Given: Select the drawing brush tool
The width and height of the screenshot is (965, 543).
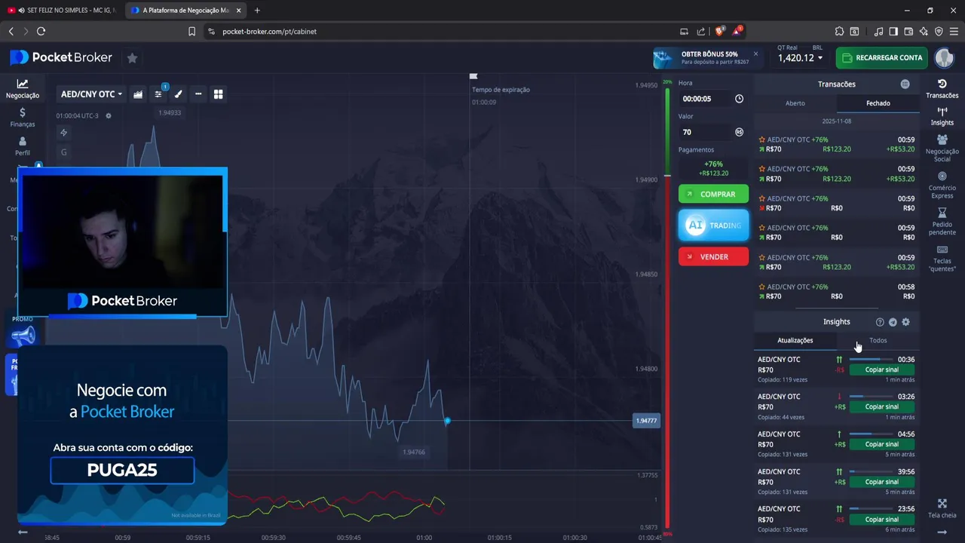Looking at the screenshot, I should [179, 94].
